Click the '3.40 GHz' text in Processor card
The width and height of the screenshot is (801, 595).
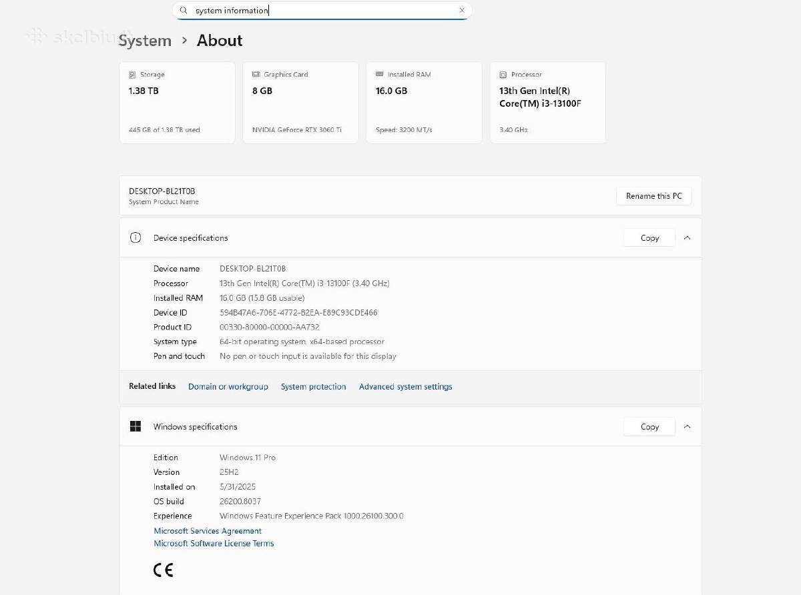click(513, 130)
